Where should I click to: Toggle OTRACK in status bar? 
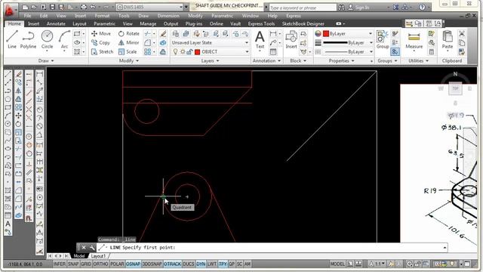[173, 264]
